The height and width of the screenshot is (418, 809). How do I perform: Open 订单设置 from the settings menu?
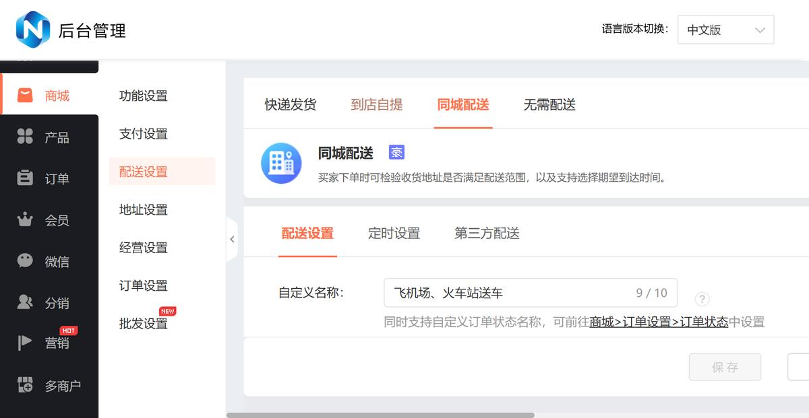point(142,285)
